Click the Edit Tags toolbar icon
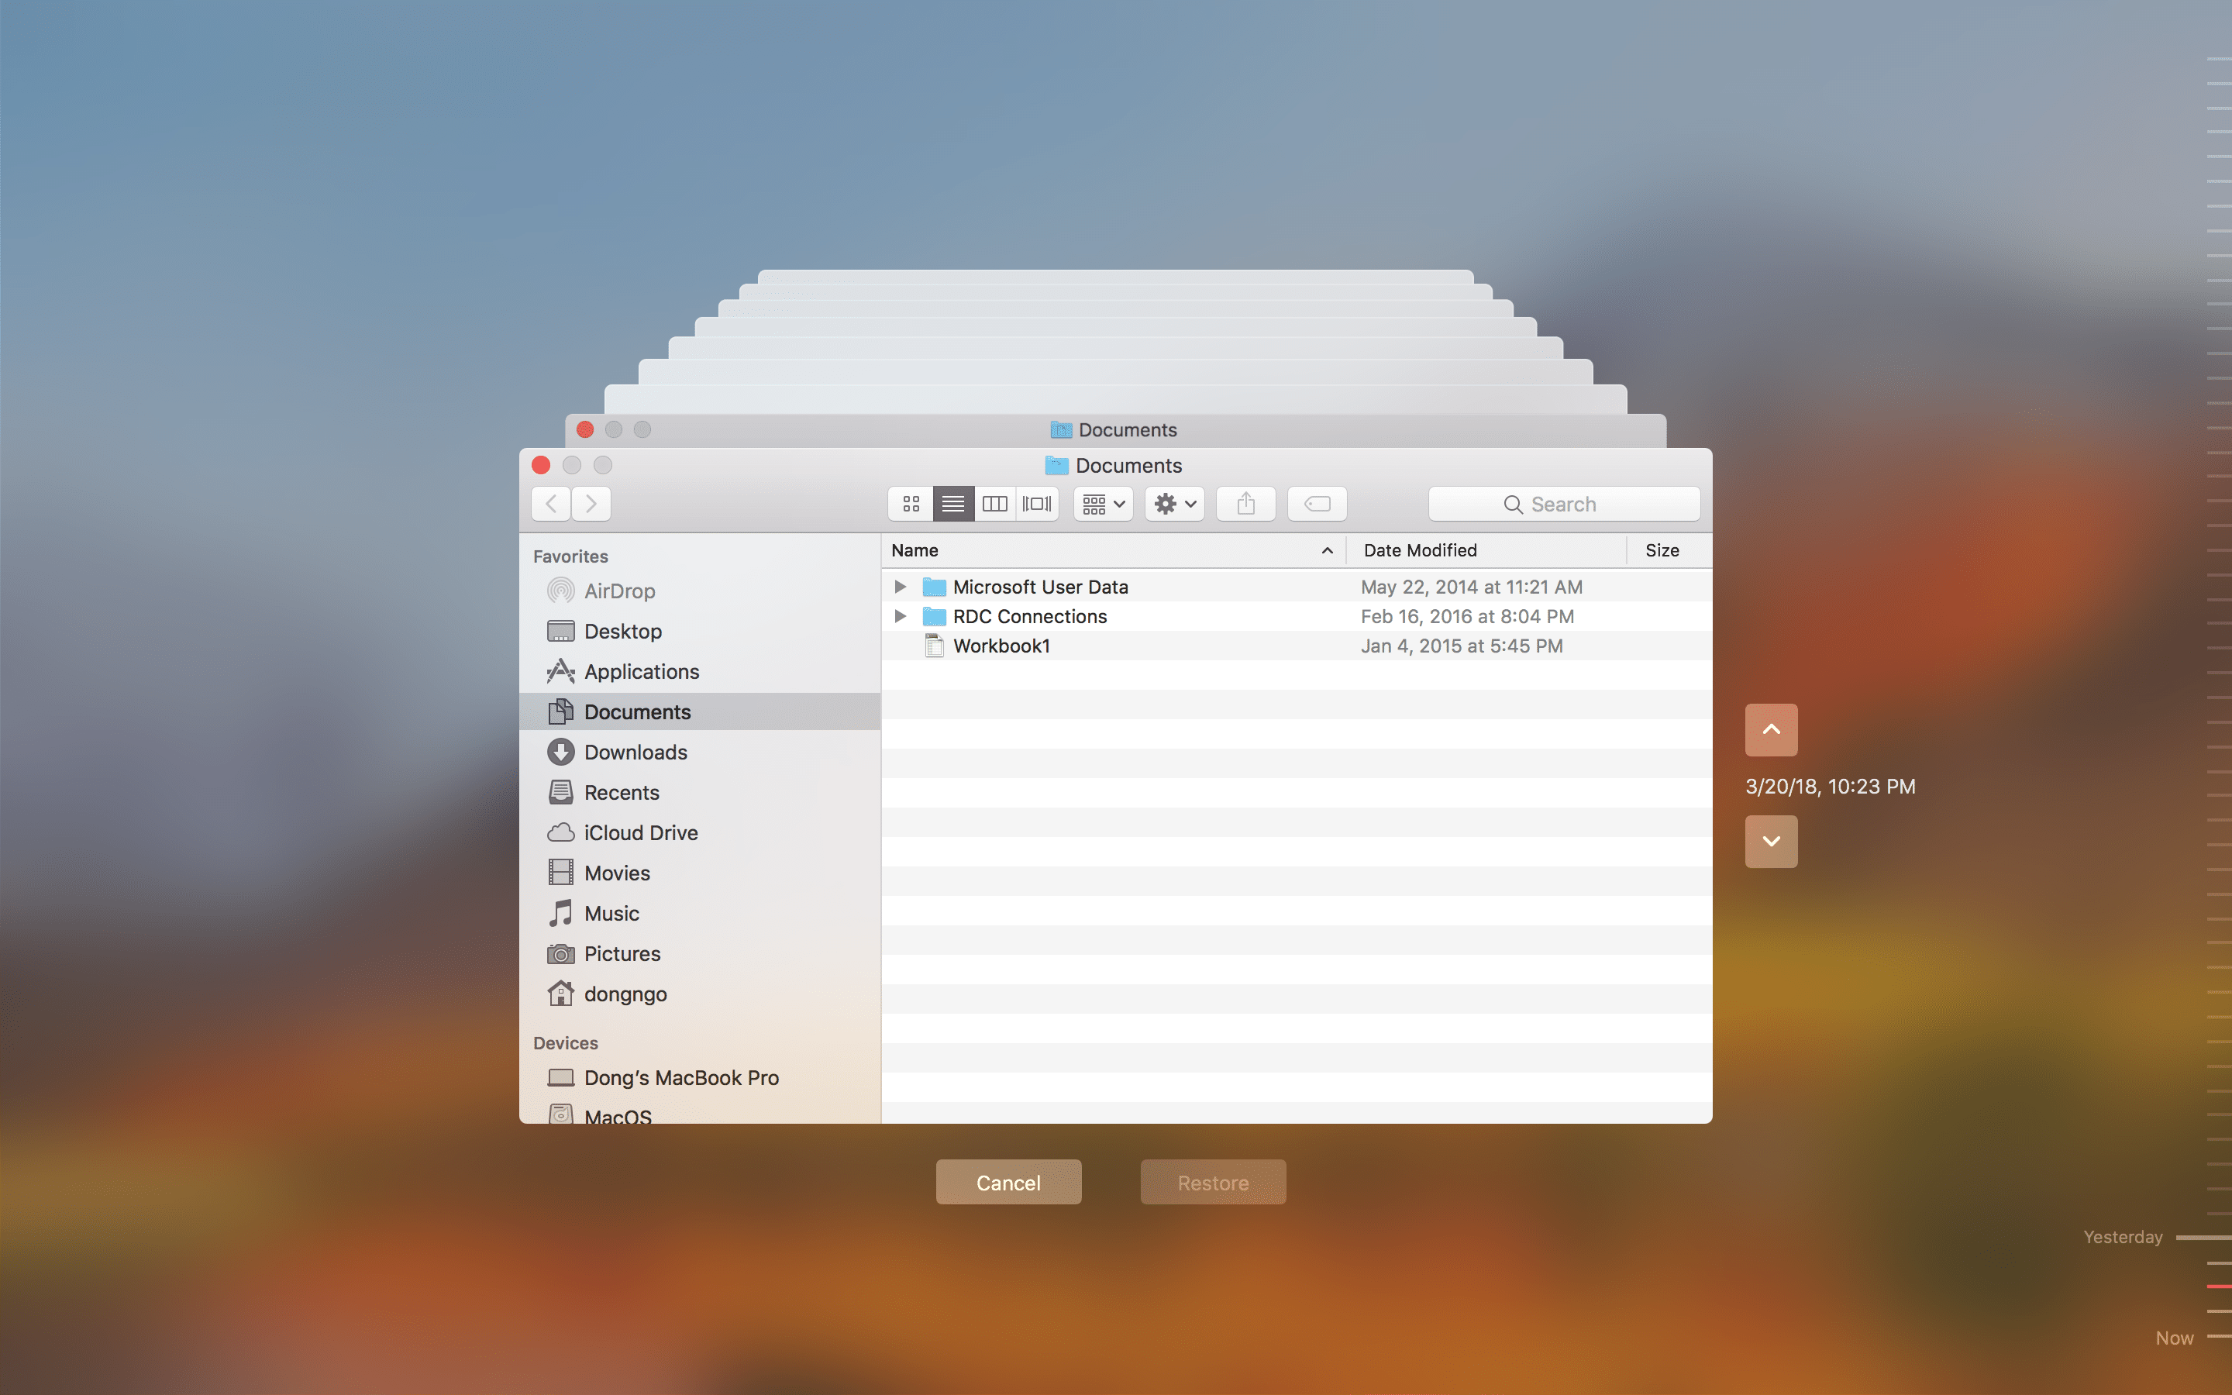 (x=1316, y=504)
